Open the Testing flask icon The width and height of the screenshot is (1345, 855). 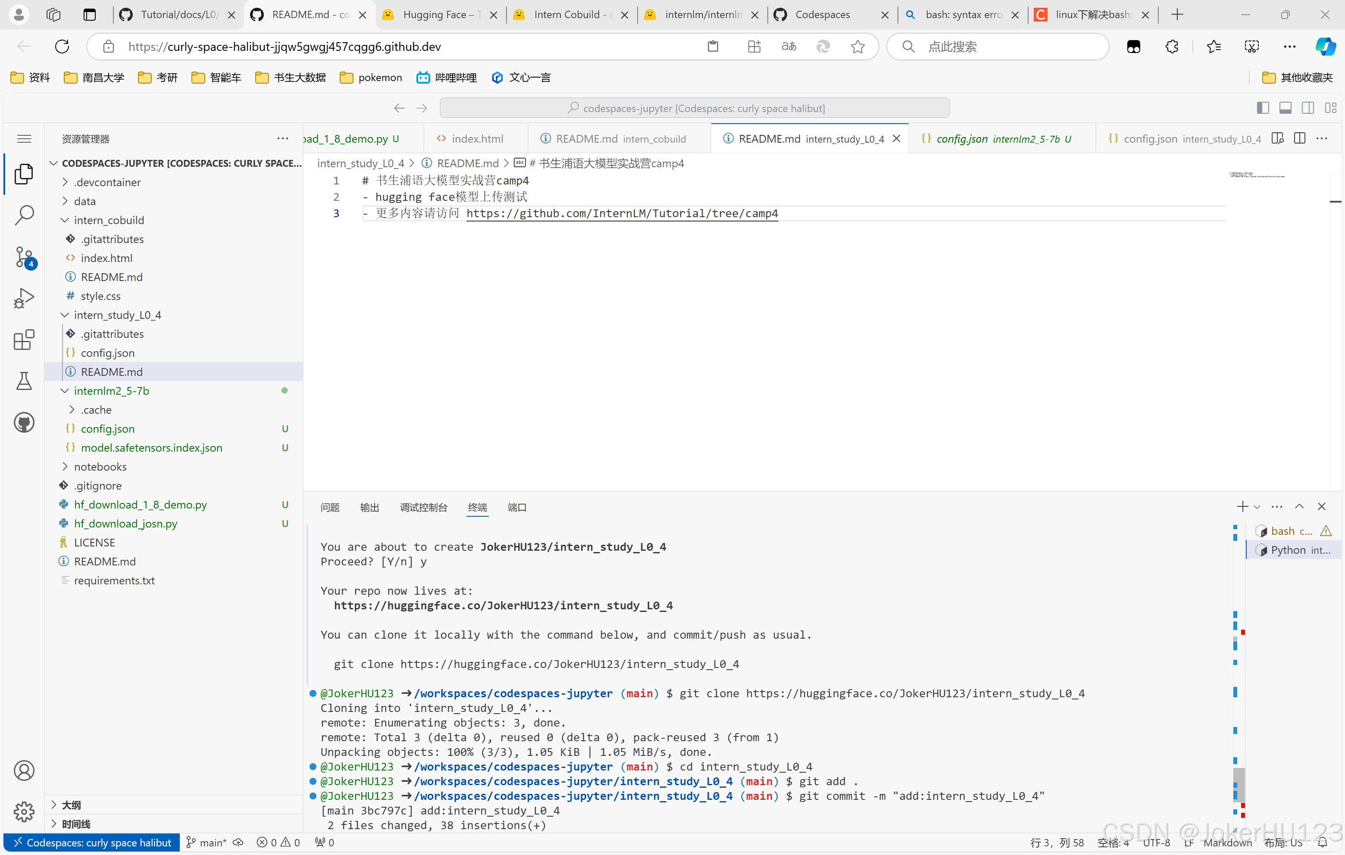[x=24, y=381]
